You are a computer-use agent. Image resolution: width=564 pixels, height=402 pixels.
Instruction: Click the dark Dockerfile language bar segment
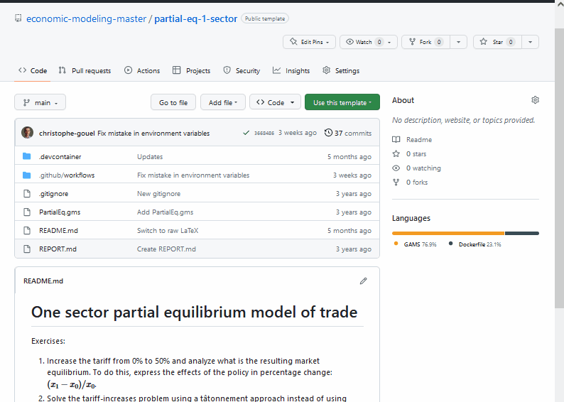pyautogui.click(x=522, y=234)
